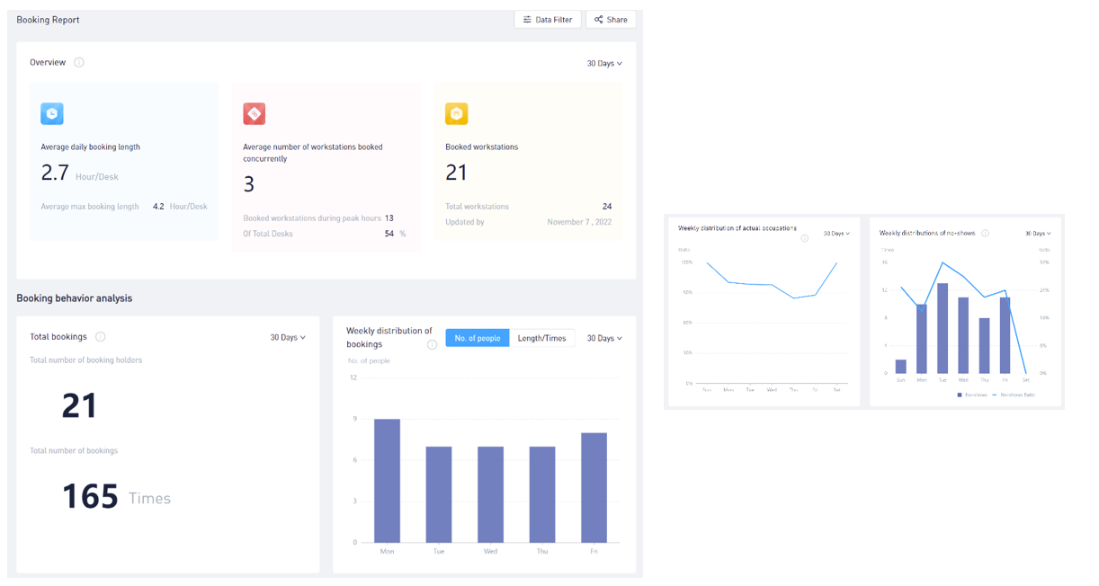
Task: Click the blue clock icon for booking length
Action: coord(52,114)
